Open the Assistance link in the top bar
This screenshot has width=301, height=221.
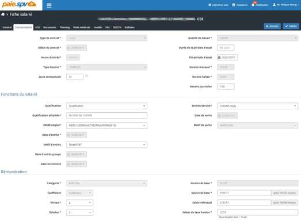(240, 5)
